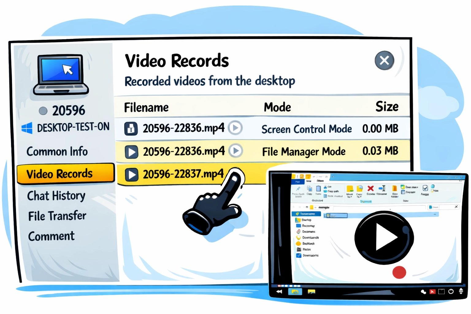The width and height of the screenshot is (471, 314).
Task: Click the round play button in the Screen Control Mode row
Action: 235,128
